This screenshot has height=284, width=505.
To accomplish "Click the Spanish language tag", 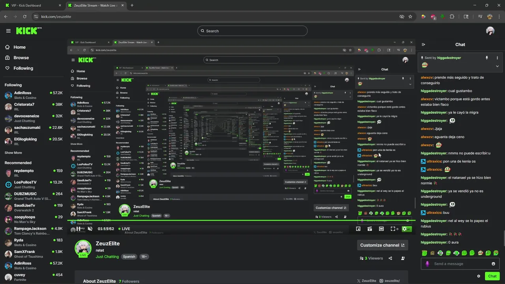I will pyautogui.click(x=129, y=256).
